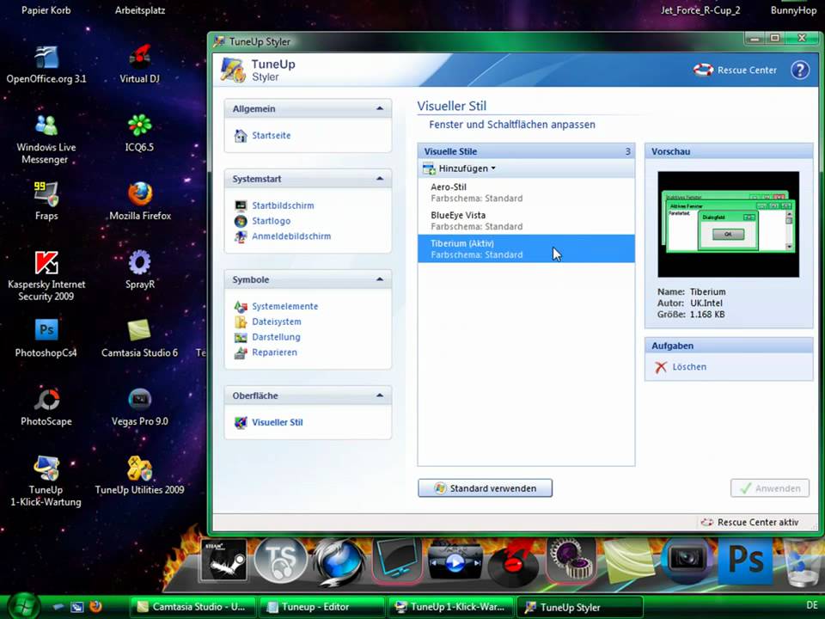Open TuneUp 1-Klick-Wartung desktop icon
This screenshot has height=619, width=825.
click(x=46, y=481)
